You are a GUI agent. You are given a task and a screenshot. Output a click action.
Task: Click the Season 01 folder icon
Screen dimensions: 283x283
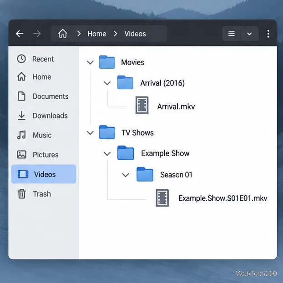pyautogui.click(x=145, y=174)
